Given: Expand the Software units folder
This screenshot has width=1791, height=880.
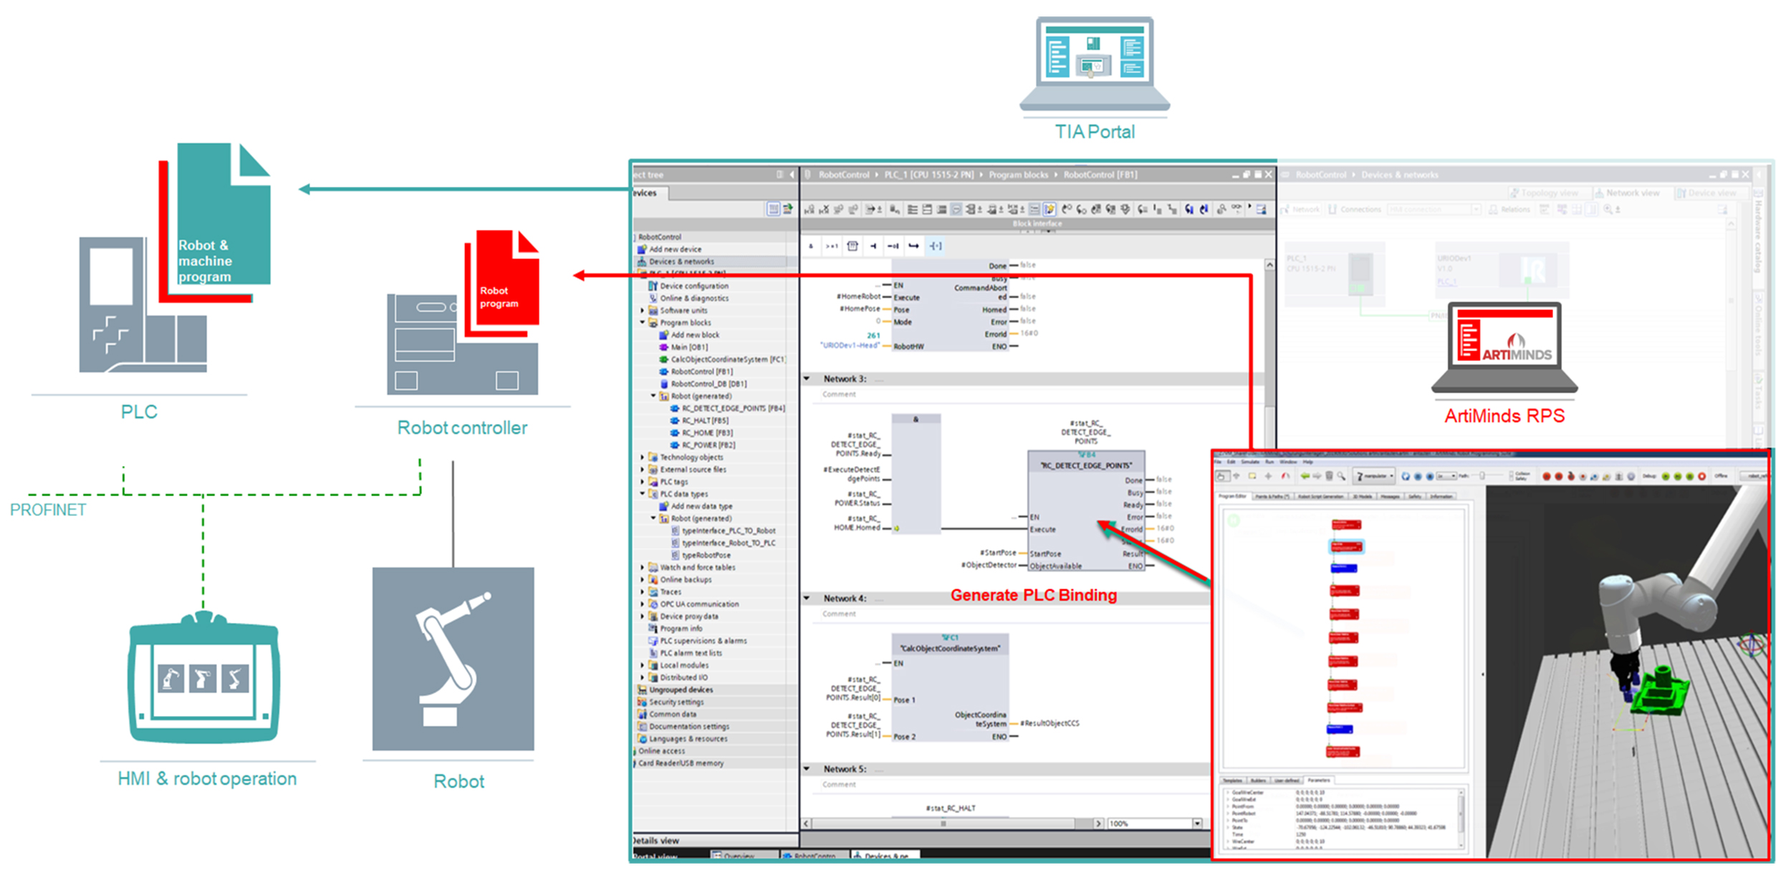Looking at the screenshot, I should point(643,310).
